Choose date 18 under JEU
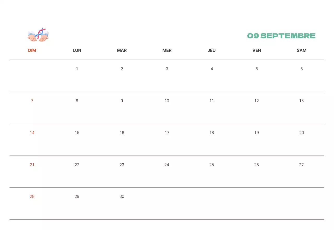 tap(212, 133)
